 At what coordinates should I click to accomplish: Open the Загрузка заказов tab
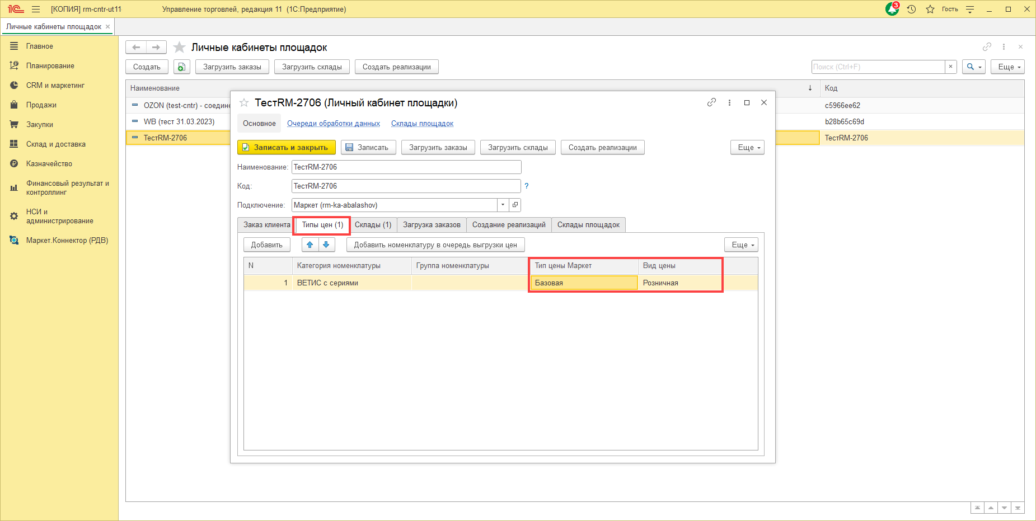[432, 225]
